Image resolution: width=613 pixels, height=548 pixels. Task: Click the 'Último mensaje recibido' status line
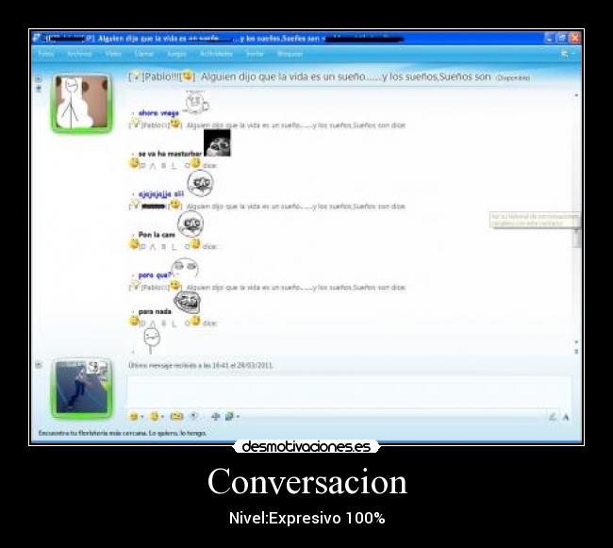tap(201, 365)
